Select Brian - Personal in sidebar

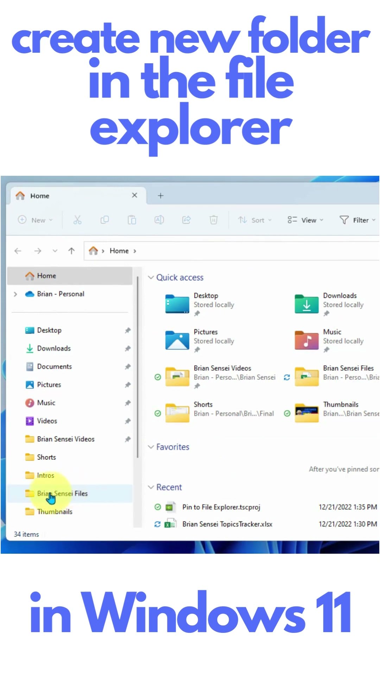(x=61, y=294)
